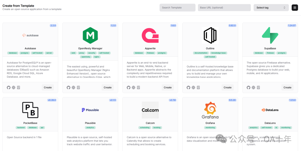
Task: Open the SupaBase documentation icon
Action: (258, 87)
